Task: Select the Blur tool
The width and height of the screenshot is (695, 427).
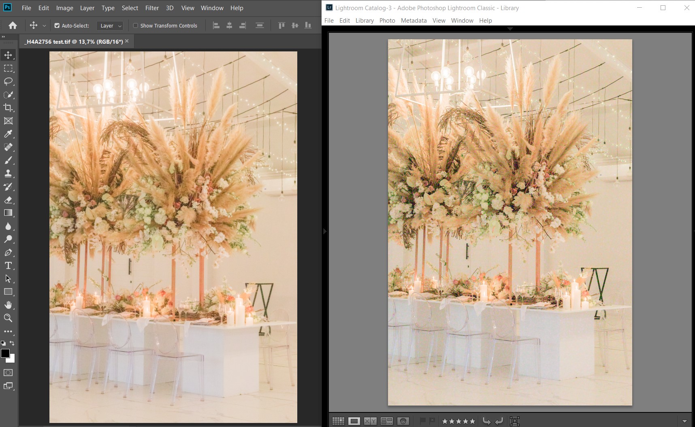Action: [x=8, y=226]
